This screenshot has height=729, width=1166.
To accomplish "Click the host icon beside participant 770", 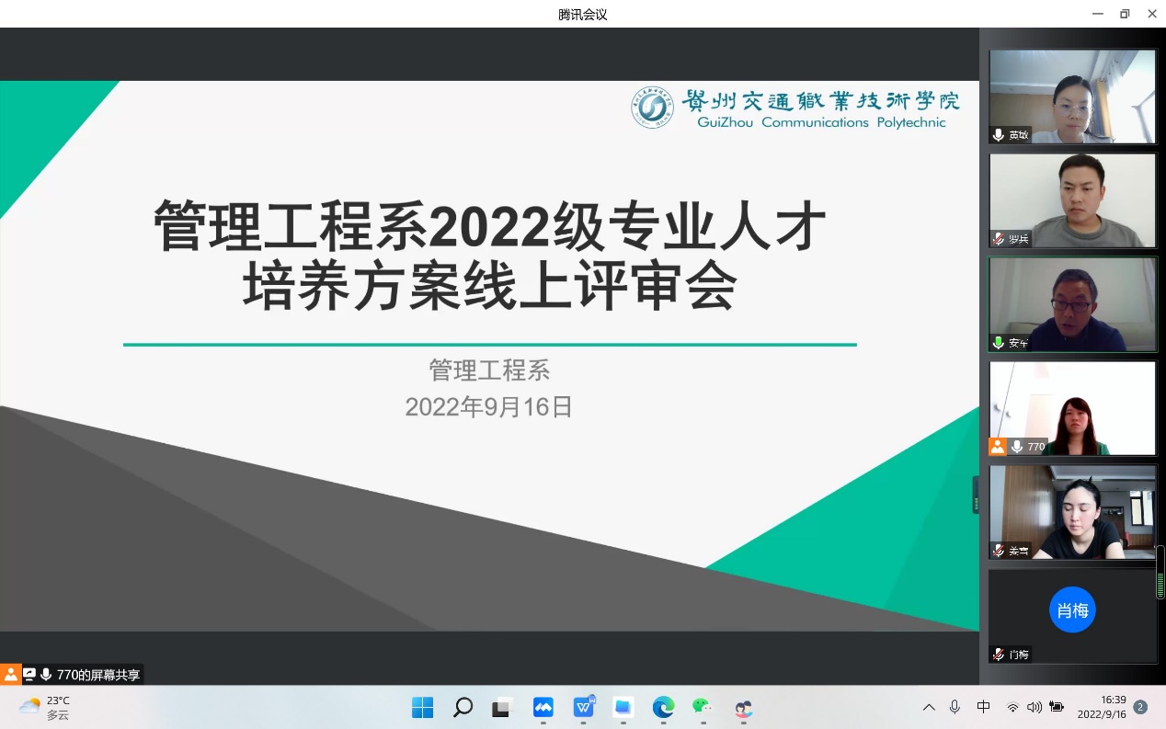I will (x=998, y=447).
